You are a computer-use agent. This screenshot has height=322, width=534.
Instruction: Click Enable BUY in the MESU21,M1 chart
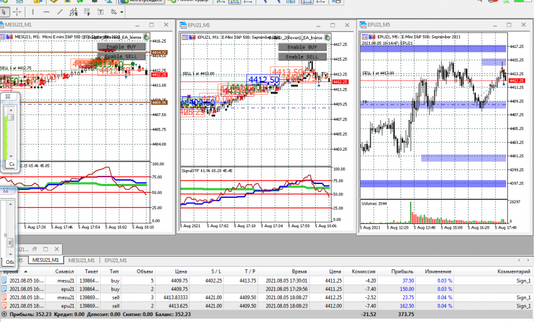(121, 47)
